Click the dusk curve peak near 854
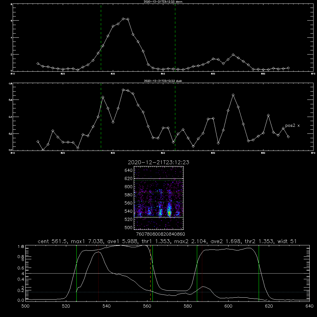 [233, 95]
